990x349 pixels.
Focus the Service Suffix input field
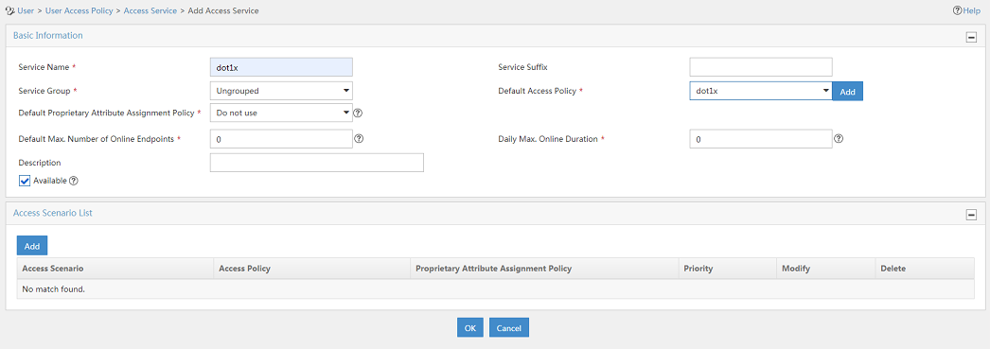point(761,67)
